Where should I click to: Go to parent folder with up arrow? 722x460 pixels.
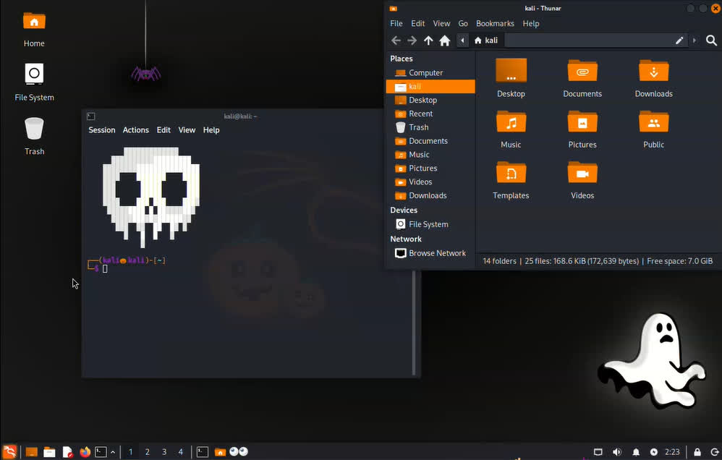[x=428, y=41]
